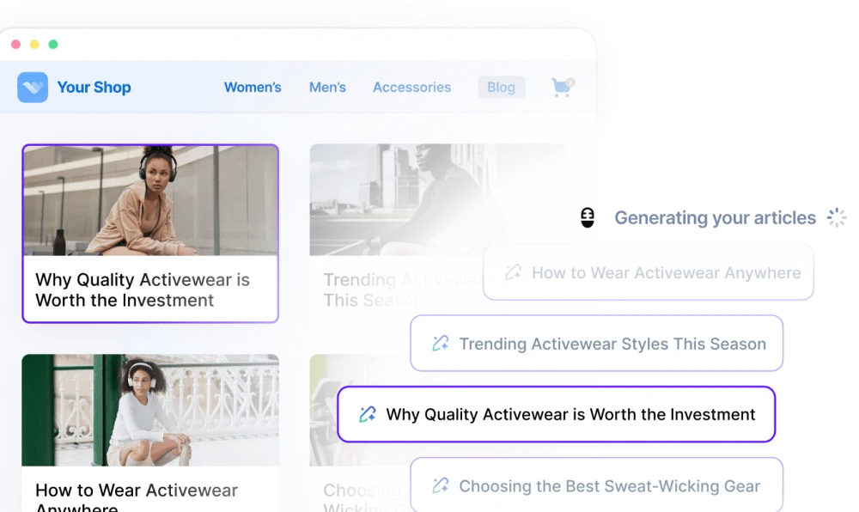Image resolution: width=859 pixels, height=512 pixels.
Task: Open the crouching woman in white thumbnail
Action: coord(150,410)
